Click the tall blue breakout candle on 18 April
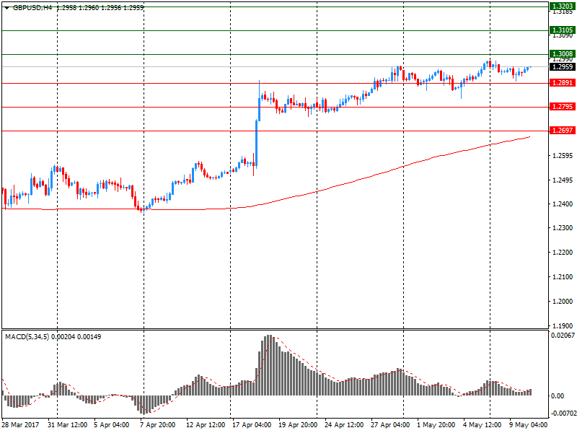 click(257, 143)
